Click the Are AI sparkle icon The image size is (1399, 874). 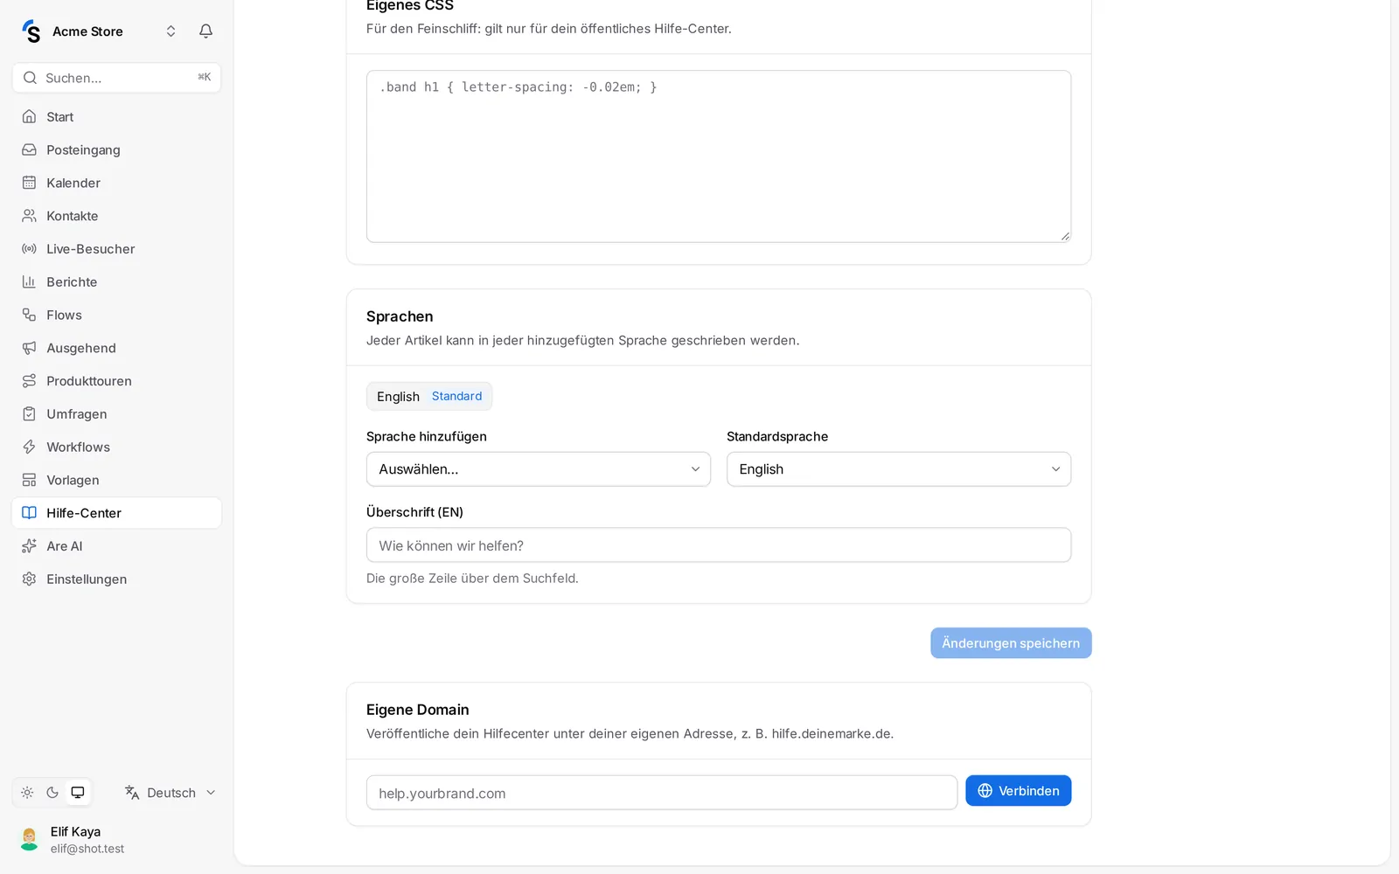point(29,546)
